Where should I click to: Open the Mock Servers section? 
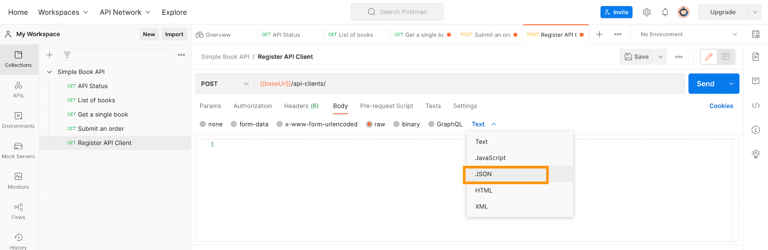coord(19,150)
